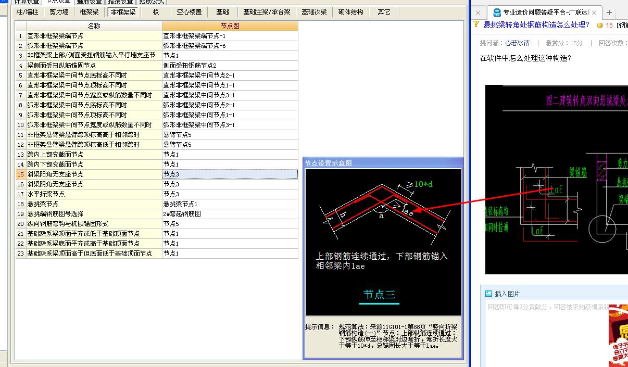Close the 专业造价问题答疑平台 browser tab
Viewport: 628px width, 367px height.
[x=594, y=12]
